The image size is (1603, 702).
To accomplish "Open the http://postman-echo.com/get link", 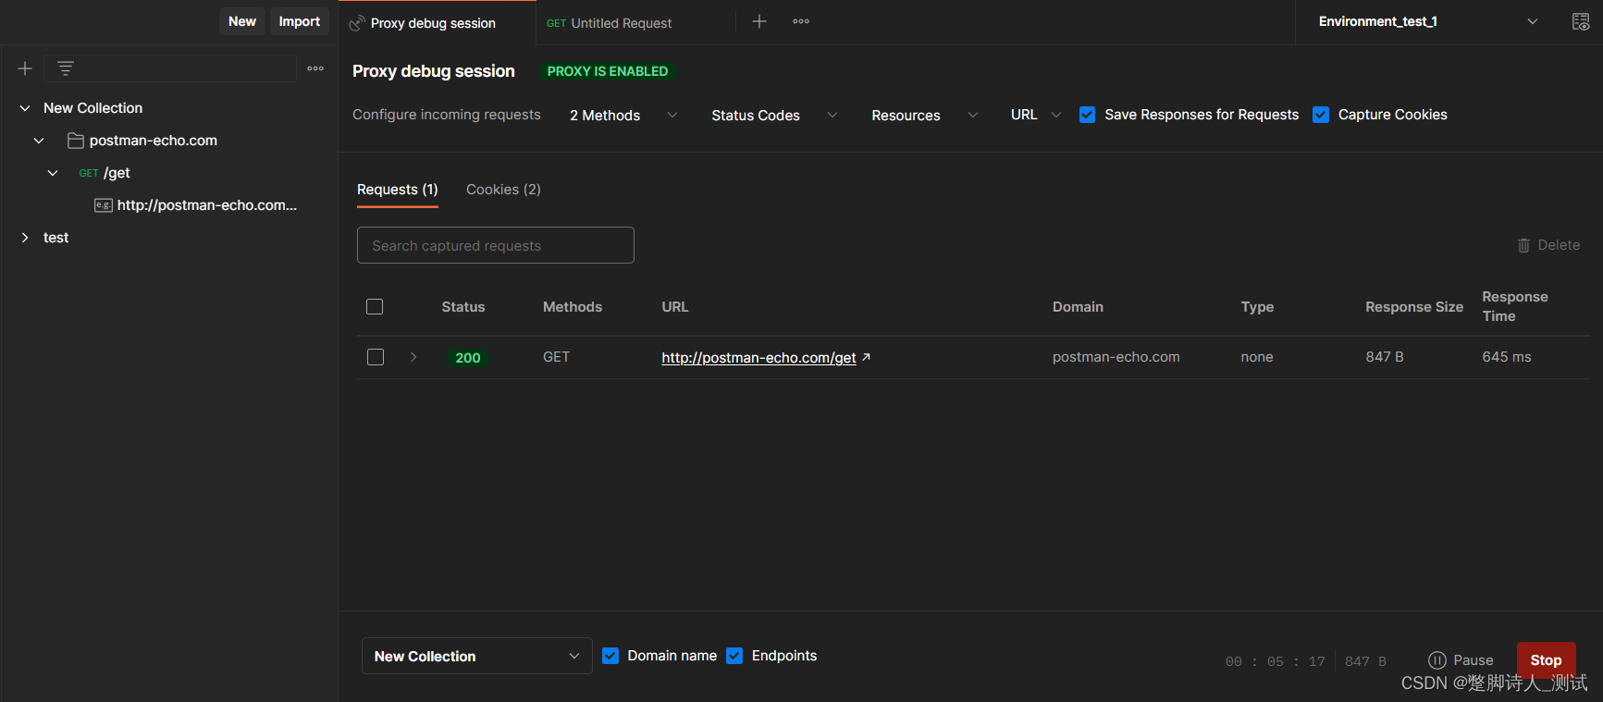I will click(758, 358).
